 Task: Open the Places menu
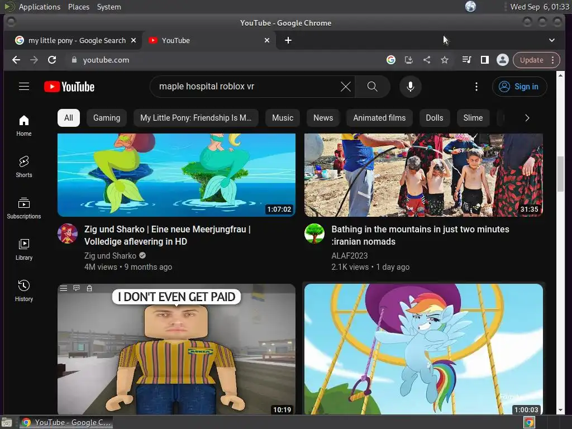click(79, 7)
